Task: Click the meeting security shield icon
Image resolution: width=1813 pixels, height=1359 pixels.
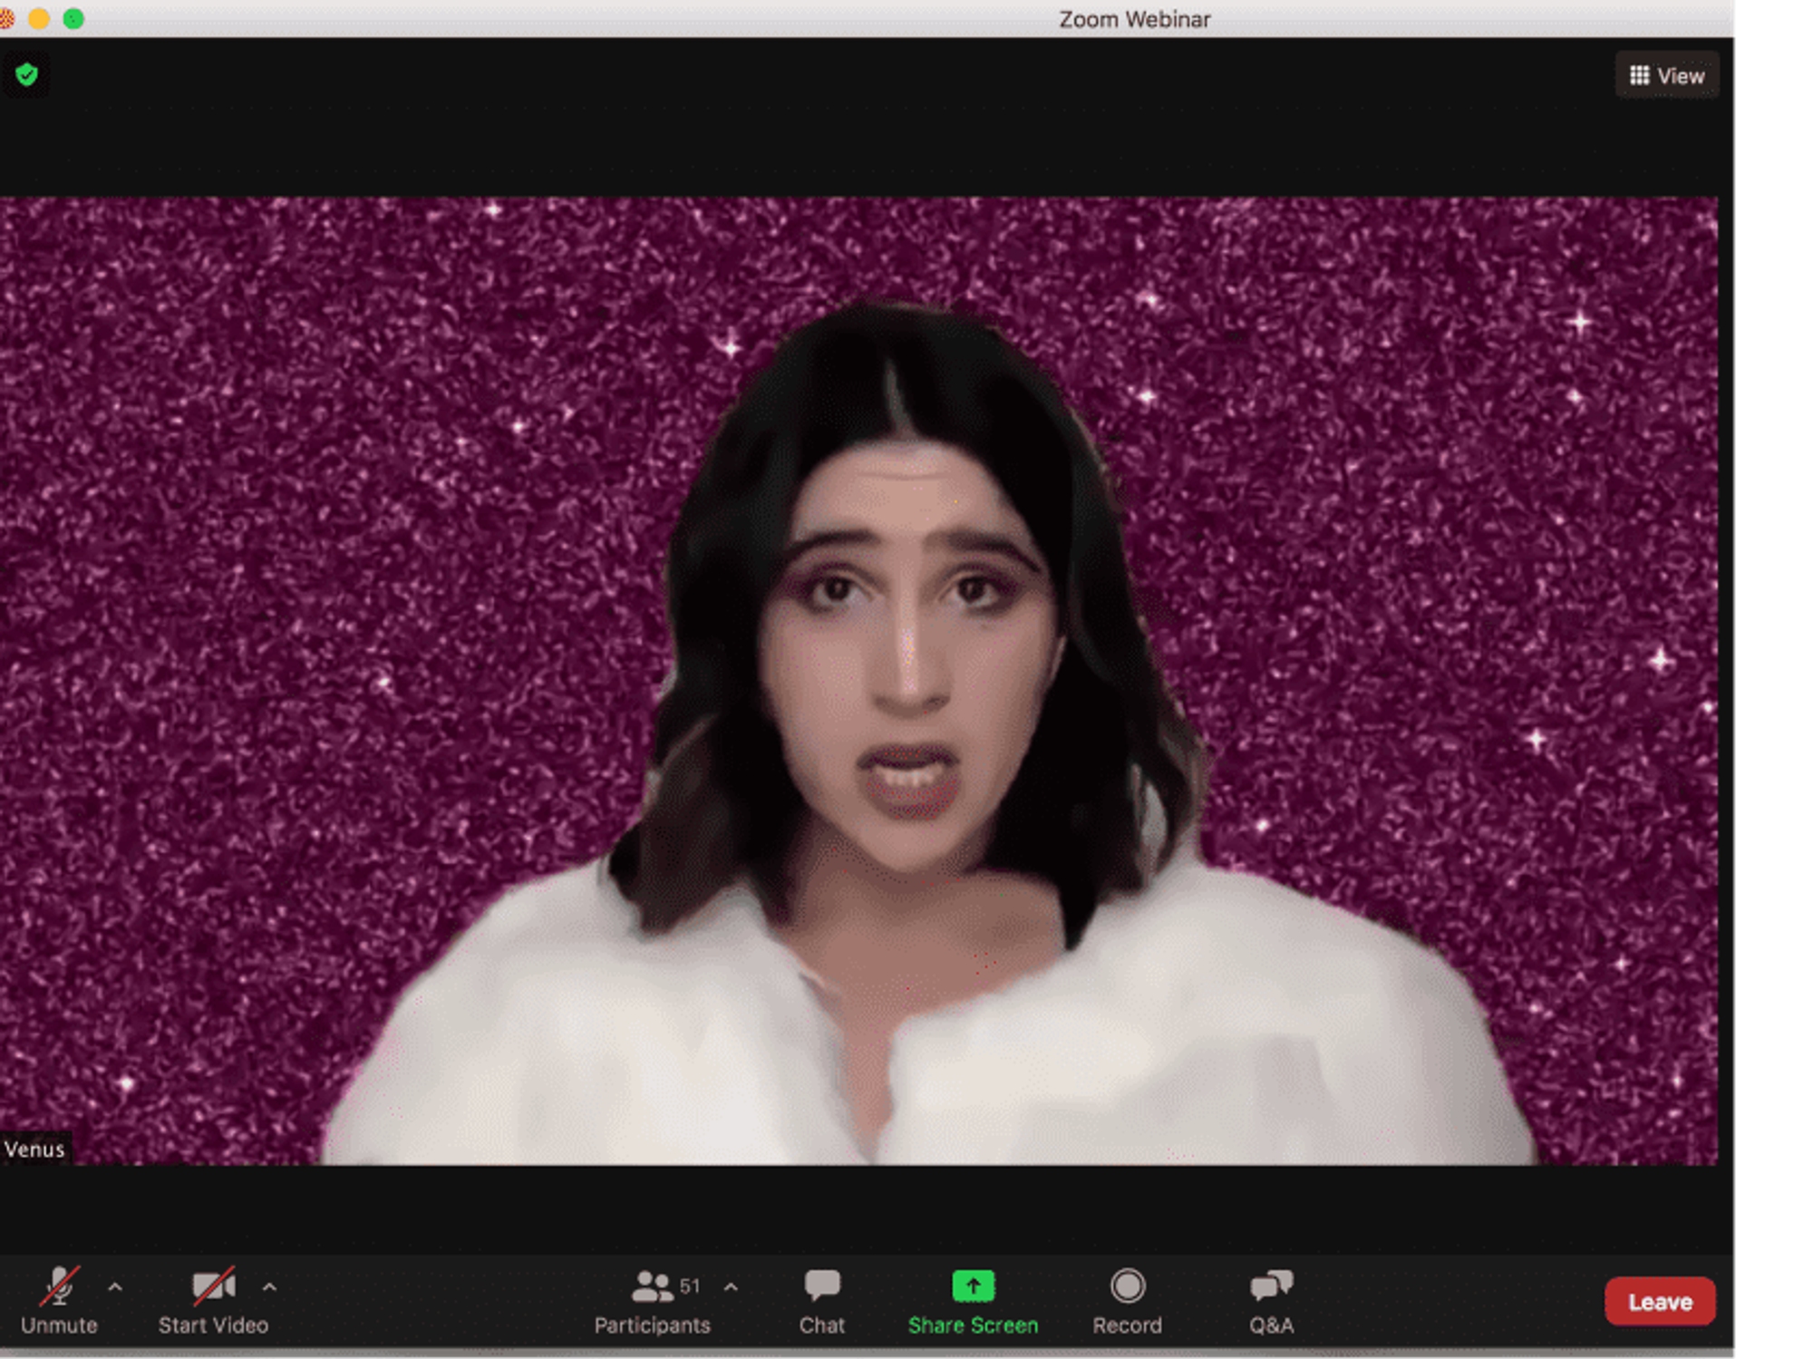Action: pos(26,74)
